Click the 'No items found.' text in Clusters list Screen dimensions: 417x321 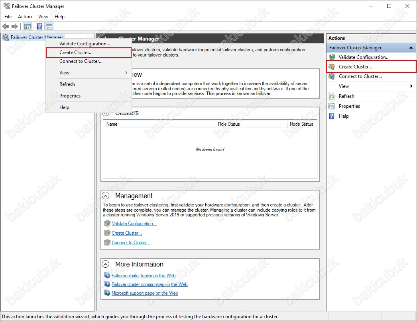pyautogui.click(x=210, y=149)
